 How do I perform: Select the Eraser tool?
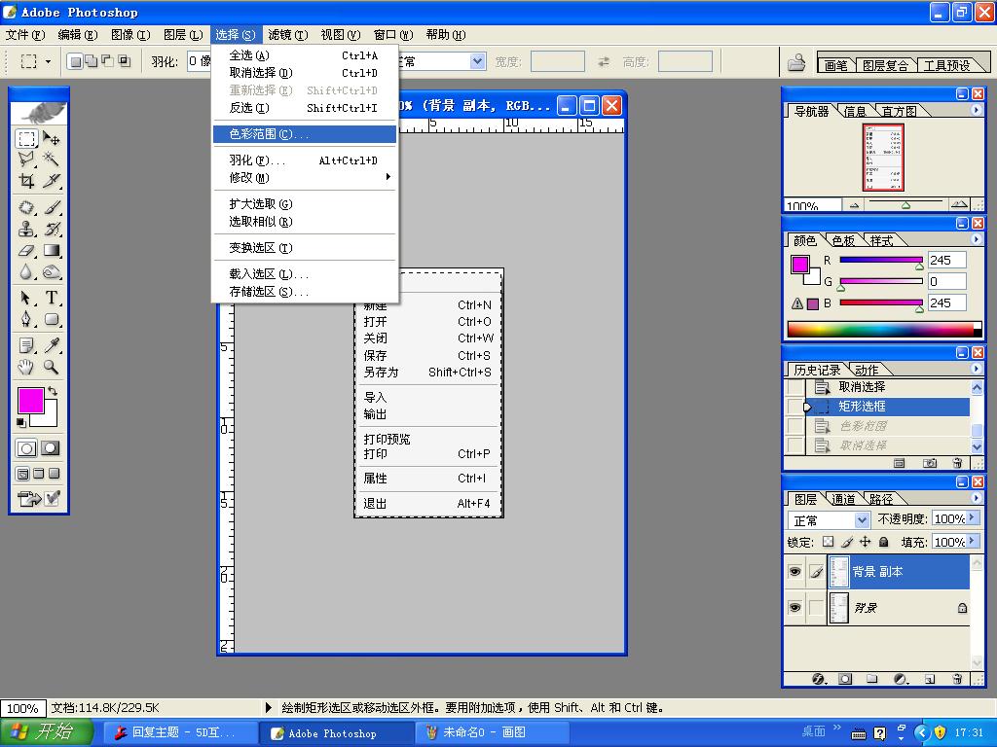point(26,250)
